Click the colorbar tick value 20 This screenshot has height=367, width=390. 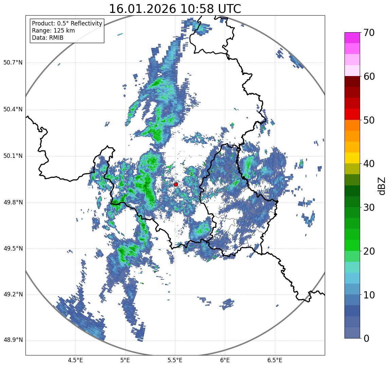tap(369, 251)
